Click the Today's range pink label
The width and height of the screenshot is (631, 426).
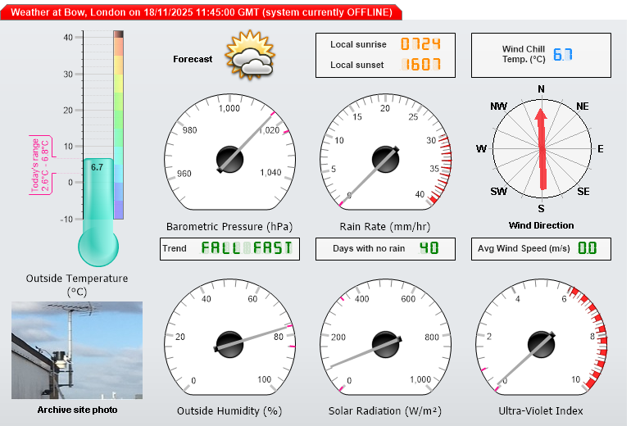(41, 165)
